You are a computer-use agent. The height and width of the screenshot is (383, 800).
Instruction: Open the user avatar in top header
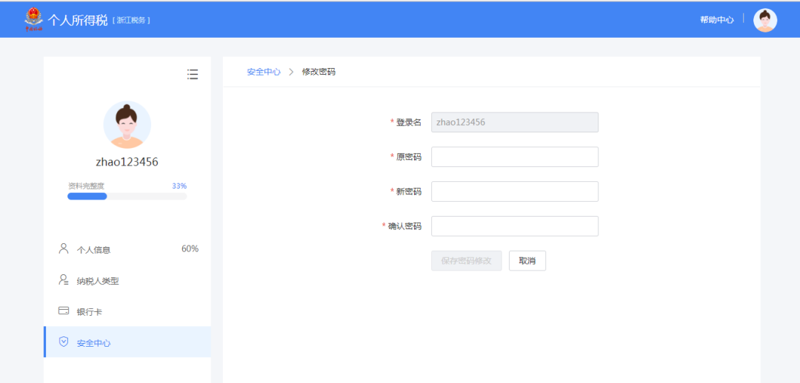tap(764, 20)
